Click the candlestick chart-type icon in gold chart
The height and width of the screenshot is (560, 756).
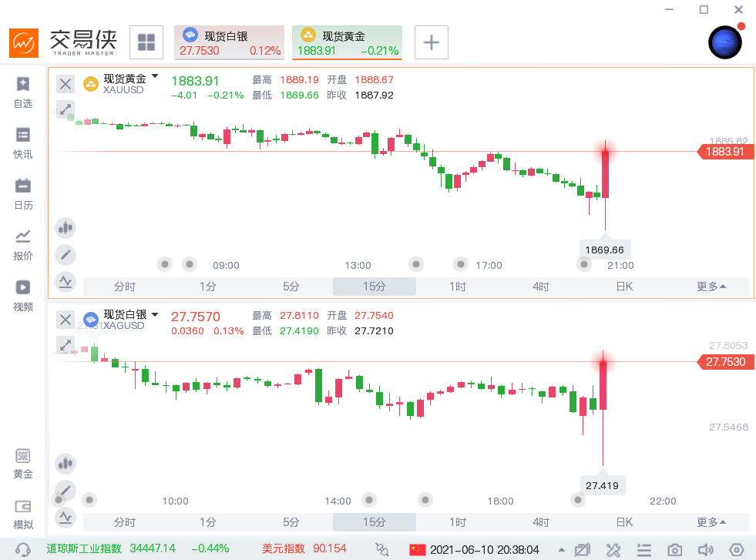click(x=66, y=228)
